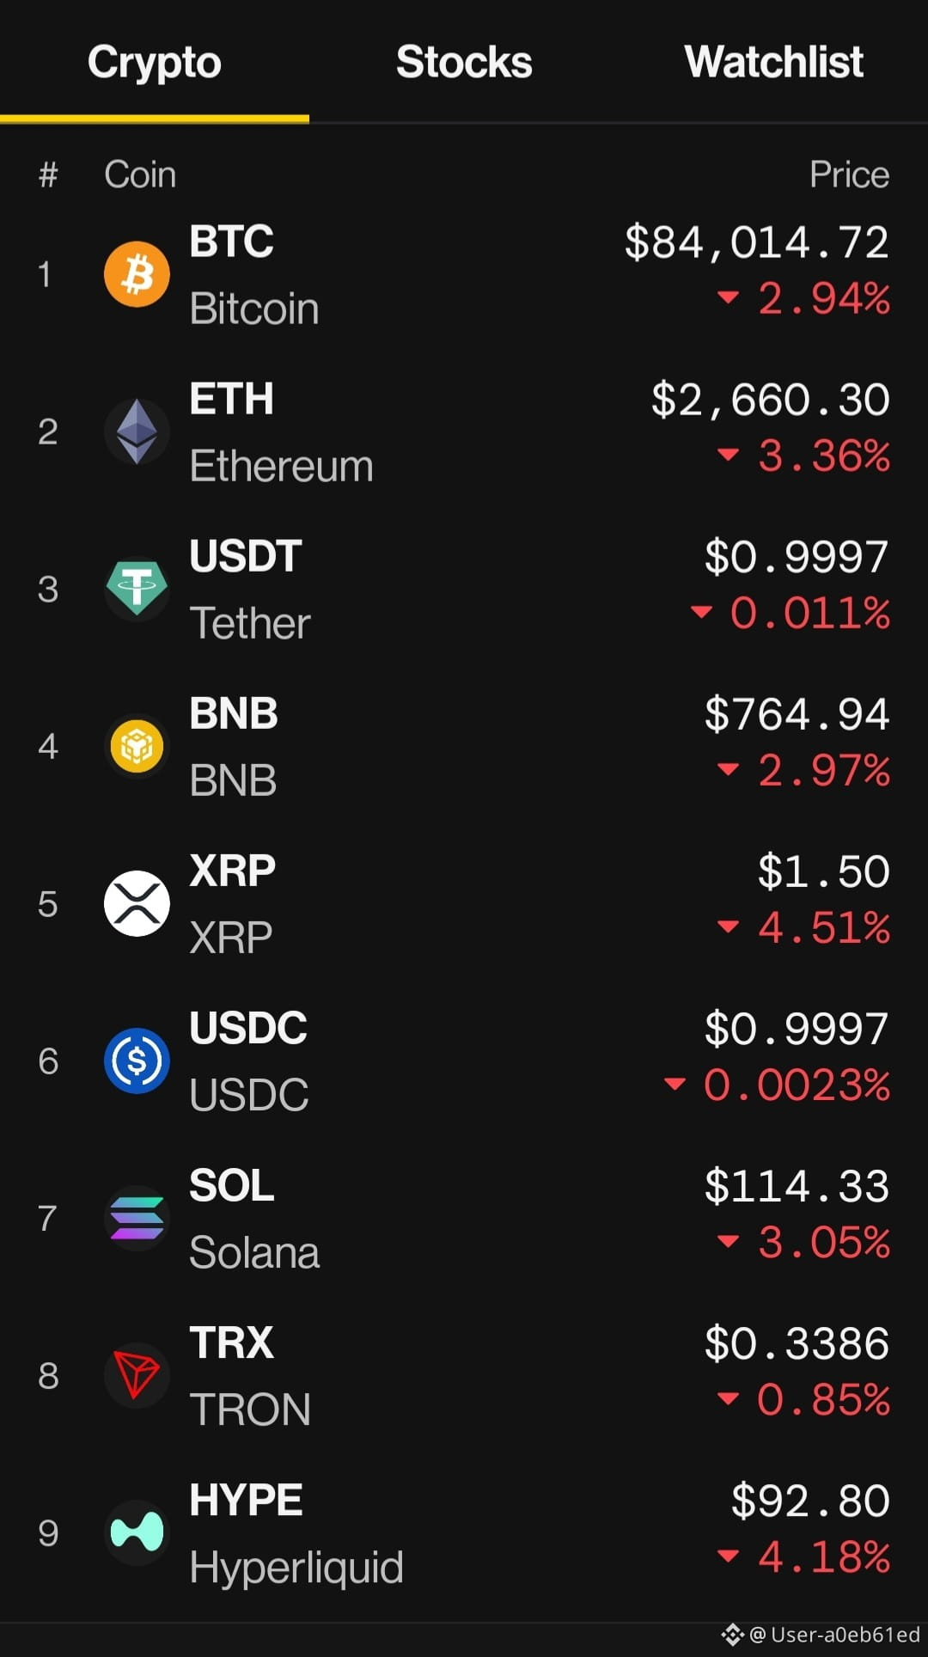This screenshot has height=1657, width=928.
Task: Tap the Hyperliquid teal logo icon
Action: click(137, 1532)
